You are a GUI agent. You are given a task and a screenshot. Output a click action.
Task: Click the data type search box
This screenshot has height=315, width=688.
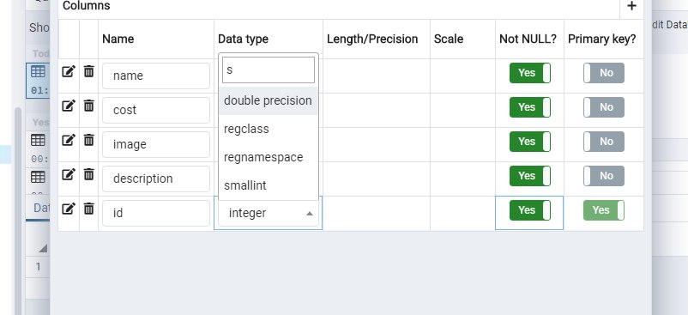click(269, 70)
